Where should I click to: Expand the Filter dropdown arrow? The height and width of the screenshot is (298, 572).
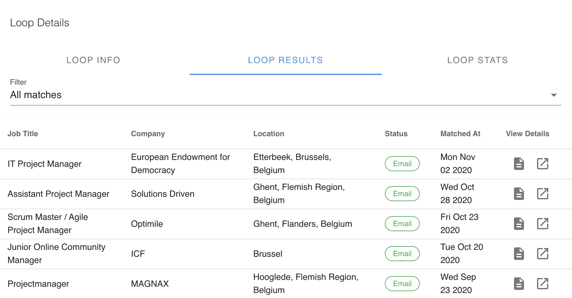pos(554,95)
